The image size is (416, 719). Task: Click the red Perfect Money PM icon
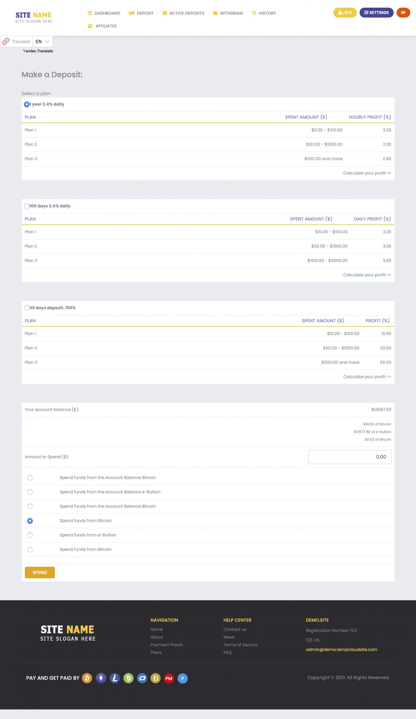(169, 678)
